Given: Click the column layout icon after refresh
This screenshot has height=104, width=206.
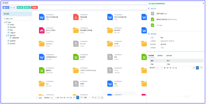Looking at the screenshot, I should coord(102,98).
